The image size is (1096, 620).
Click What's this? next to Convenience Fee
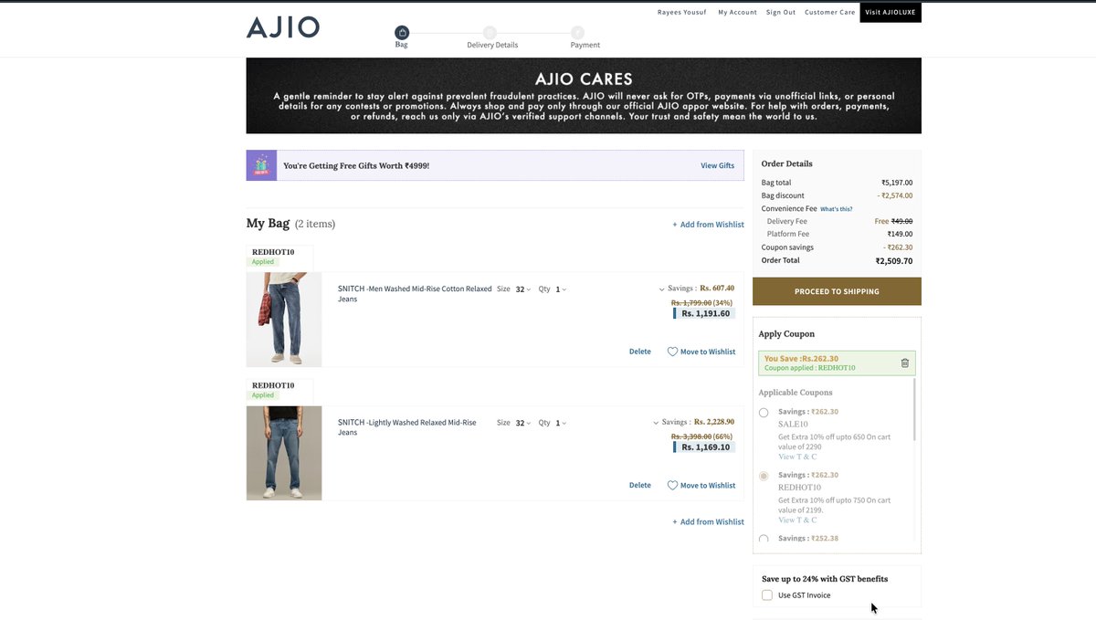pyautogui.click(x=837, y=209)
